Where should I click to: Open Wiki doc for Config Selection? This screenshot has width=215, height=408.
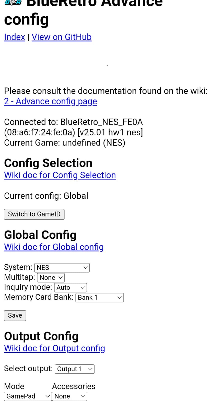pos(60,175)
